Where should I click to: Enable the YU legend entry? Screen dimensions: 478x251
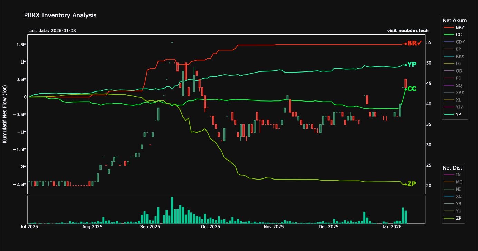pos(453,211)
